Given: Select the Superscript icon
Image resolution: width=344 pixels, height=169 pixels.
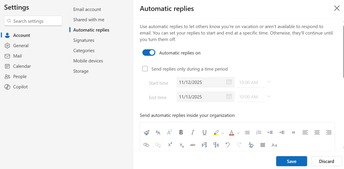Looking at the screenshot, I should (170, 145).
